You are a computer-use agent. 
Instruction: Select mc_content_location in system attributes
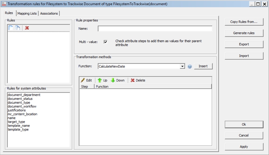click(x=22, y=114)
